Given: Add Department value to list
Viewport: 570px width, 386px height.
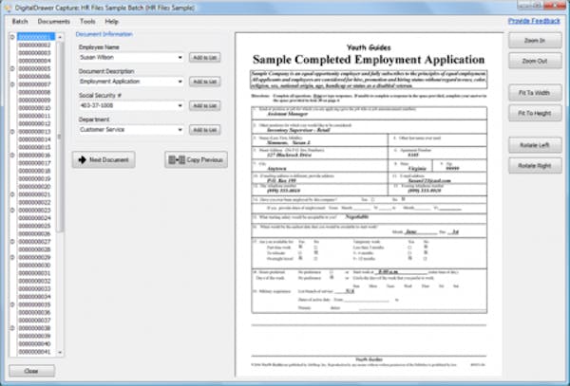Looking at the screenshot, I should (204, 130).
